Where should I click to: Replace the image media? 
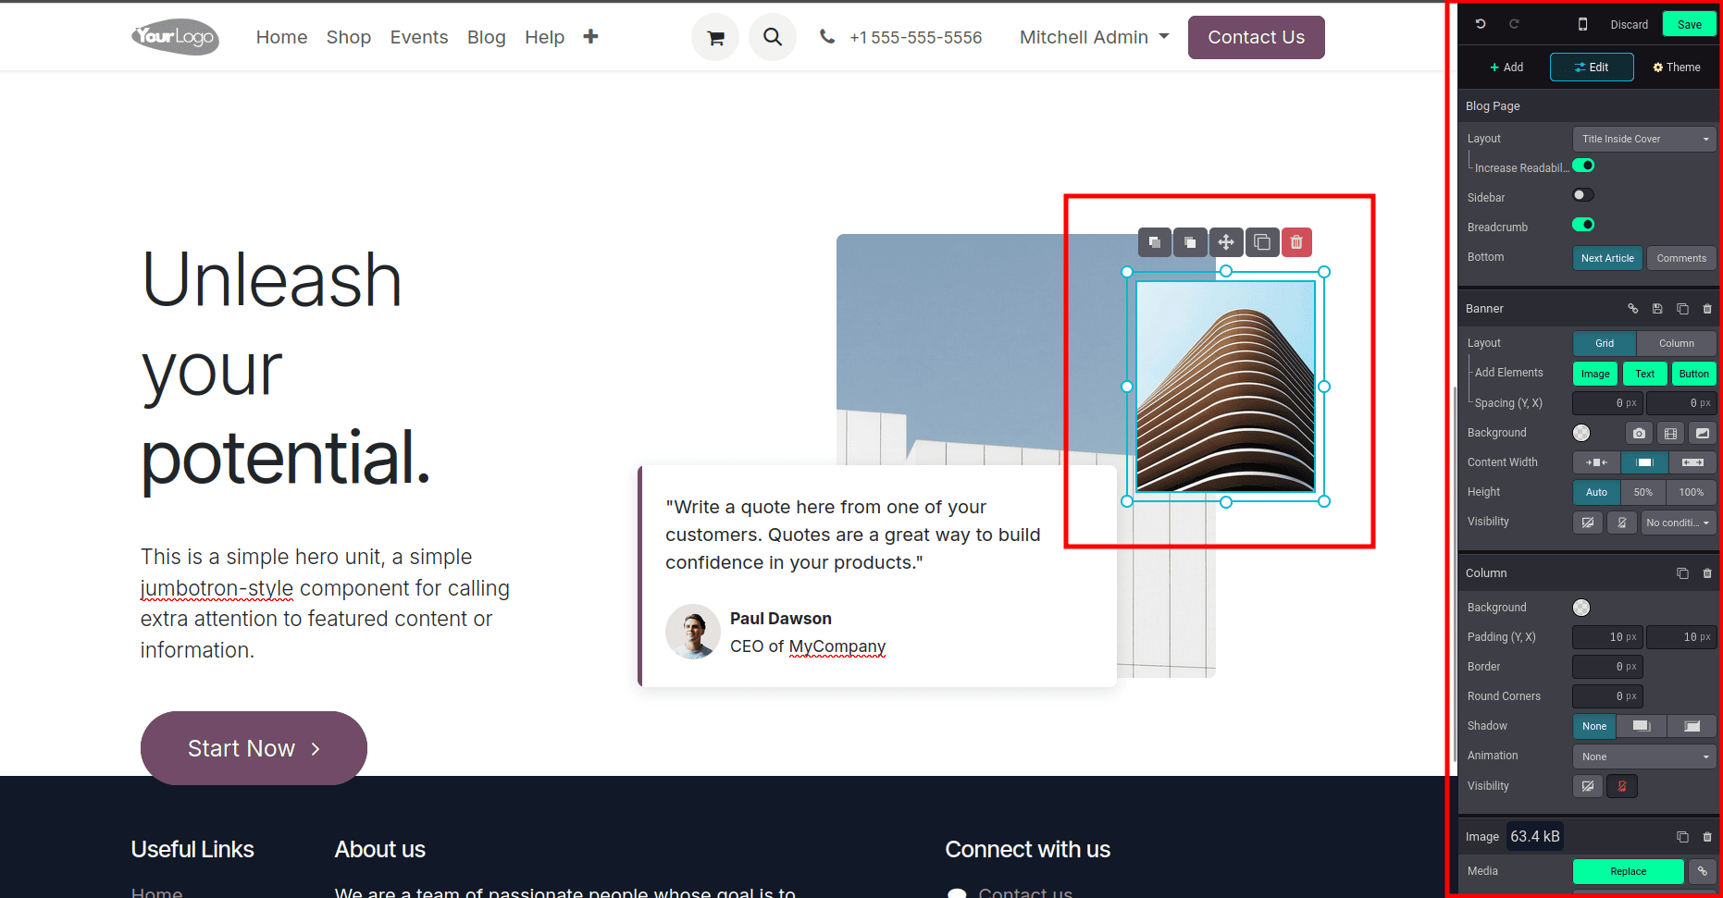1628,871
